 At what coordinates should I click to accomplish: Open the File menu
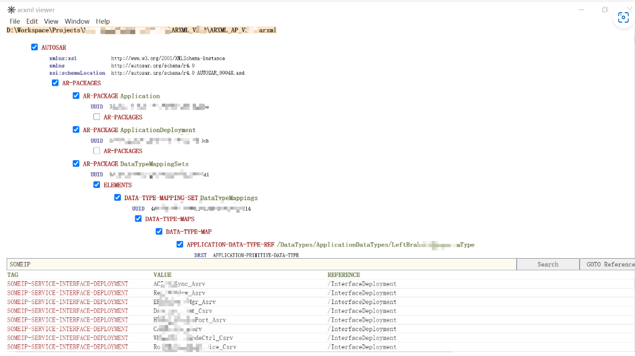(x=14, y=22)
